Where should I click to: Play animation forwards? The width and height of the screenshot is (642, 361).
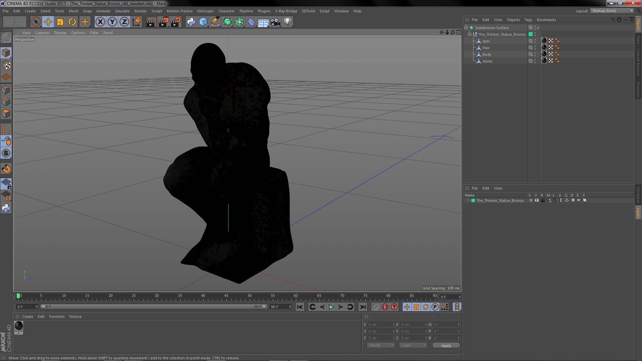(331, 307)
